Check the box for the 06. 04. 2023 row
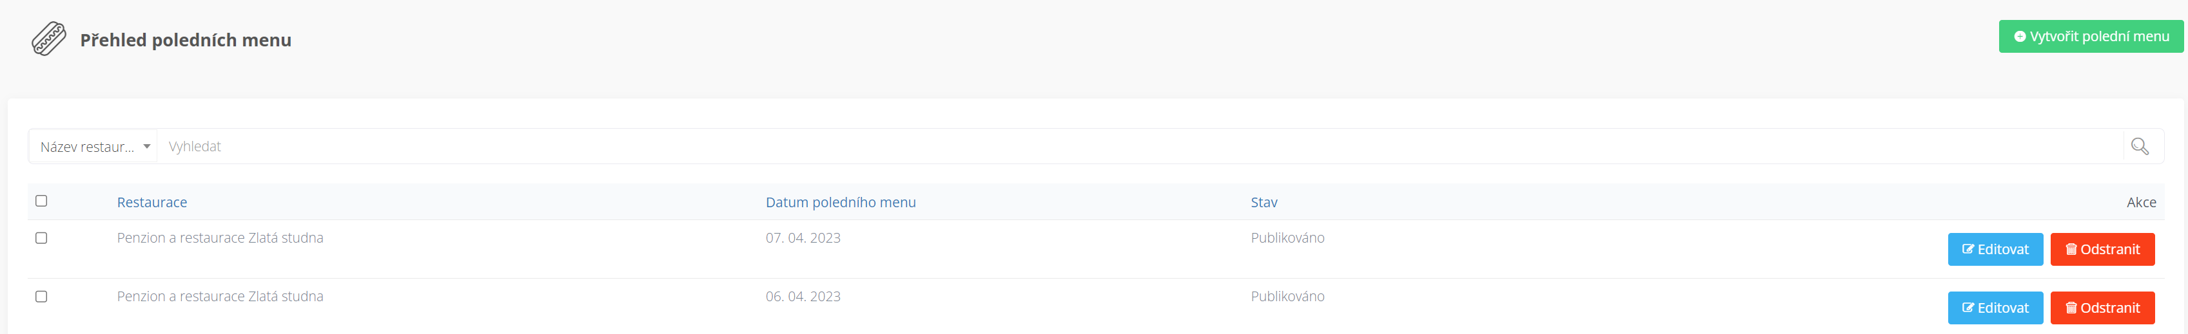Viewport: 2188px width, 334px height. [x=41, y=297]
